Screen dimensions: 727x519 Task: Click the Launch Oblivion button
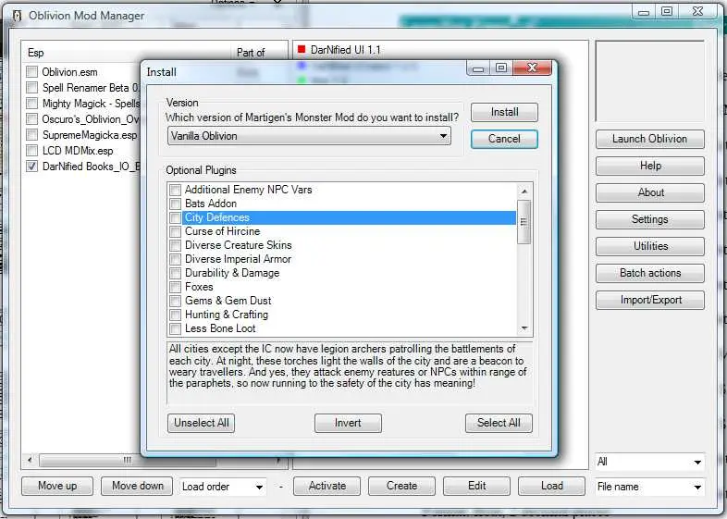click(650, 139)
